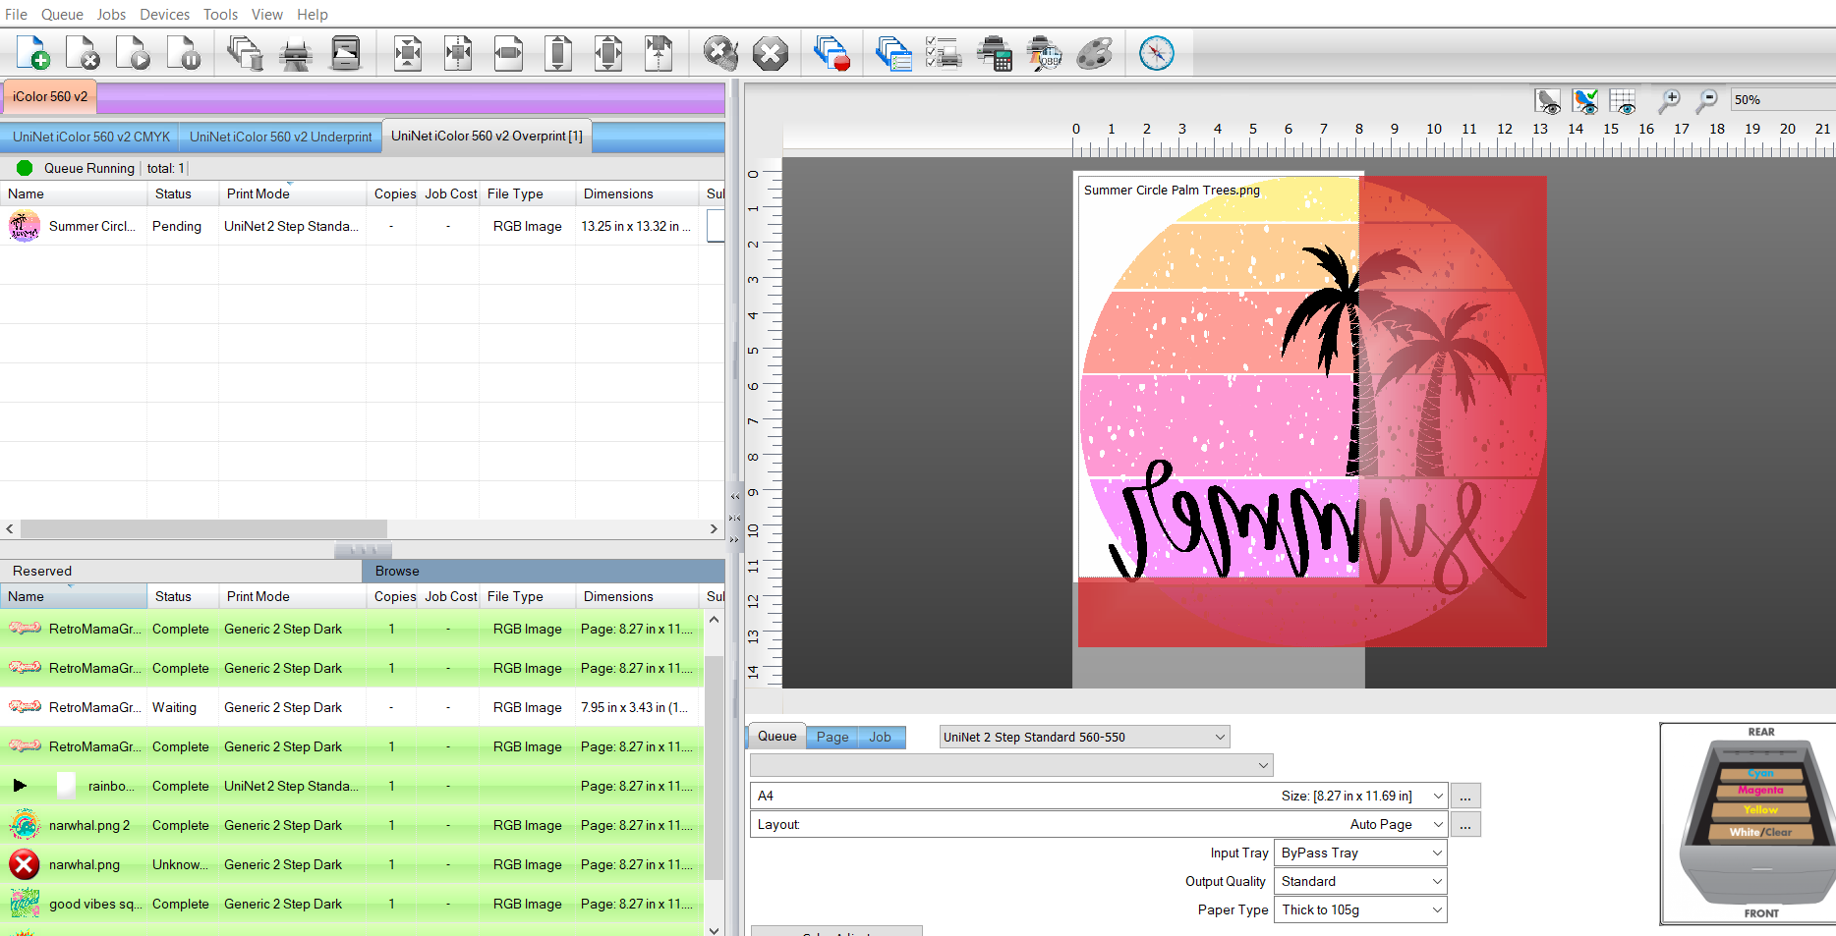This screenshot has width=1836, height=936.
Task: Click the ellipsis button next to A4 size
Action: [x=1464, y=796]
